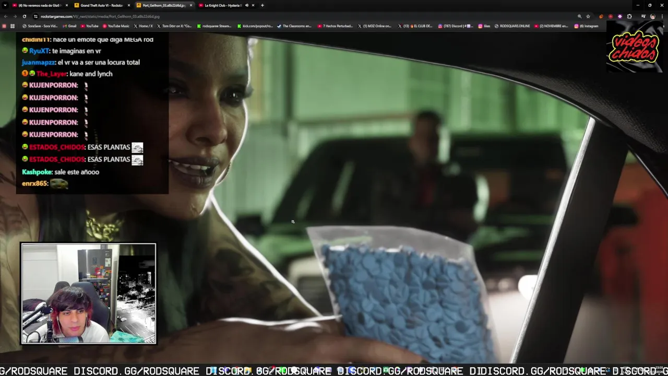The width and height of the screenshot is (668, 376).
Task: Open a new browser tab
Action: (x=263, y=5)
